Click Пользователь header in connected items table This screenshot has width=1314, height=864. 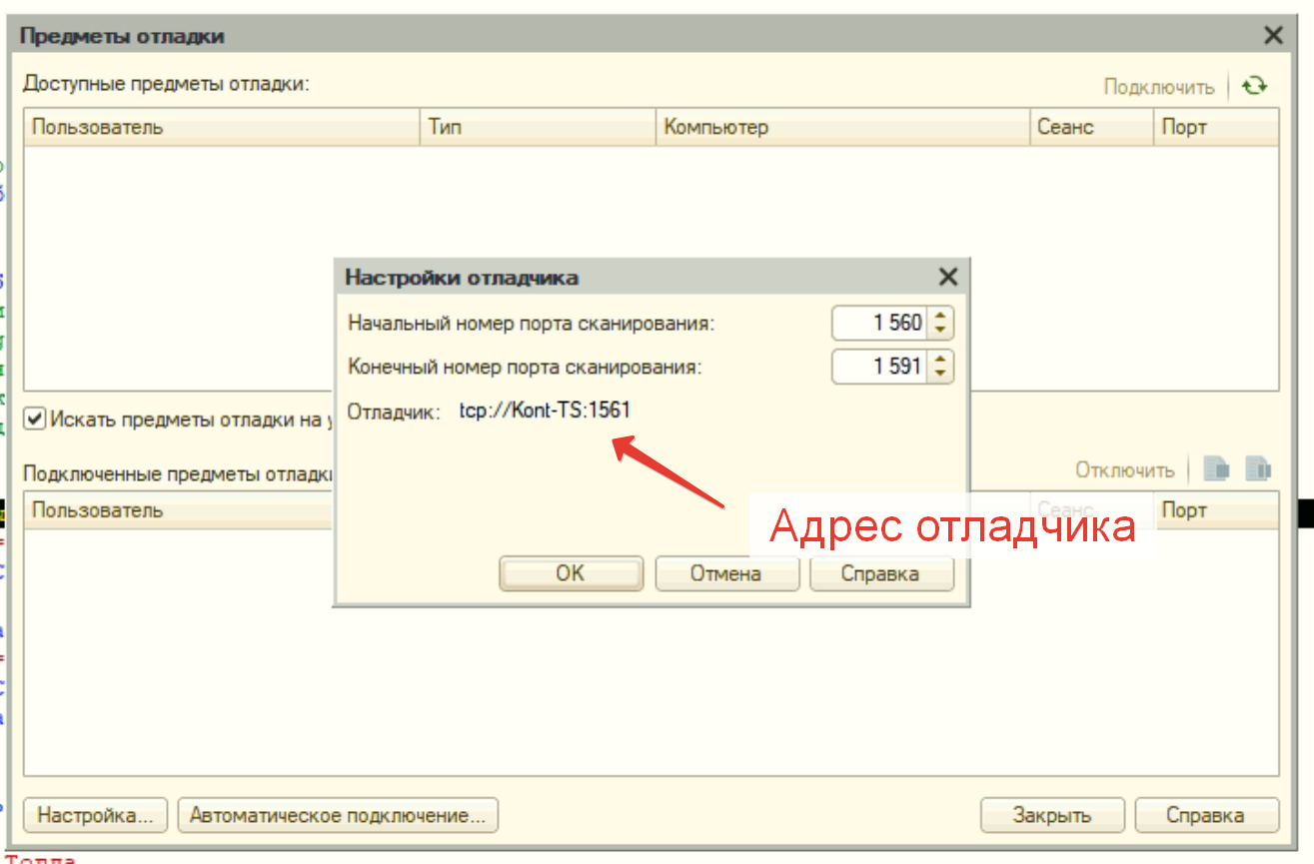[x=178, y=510]
